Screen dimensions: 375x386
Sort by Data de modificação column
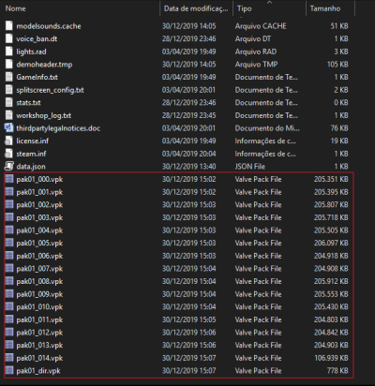click(197, 8)
